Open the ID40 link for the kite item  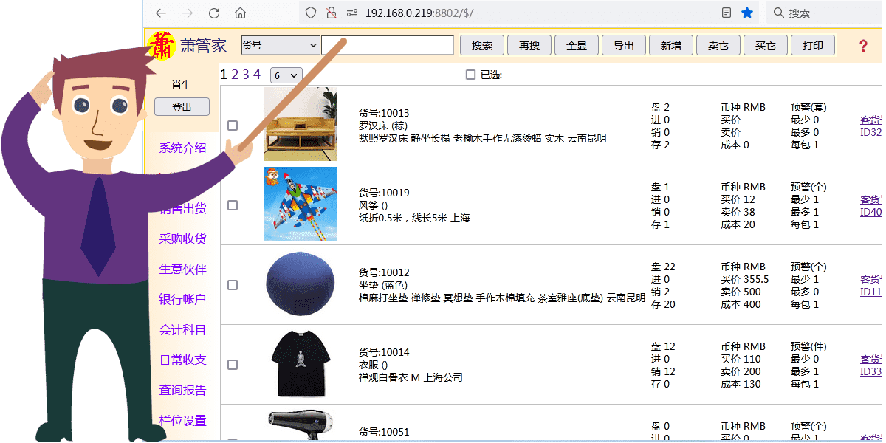pos(868,212)
